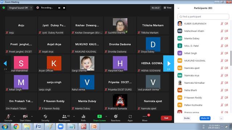Viewport: 232px width, 130px height.
Task: Open participants panel more options ellipsis
Action: [x=221, y=118]
